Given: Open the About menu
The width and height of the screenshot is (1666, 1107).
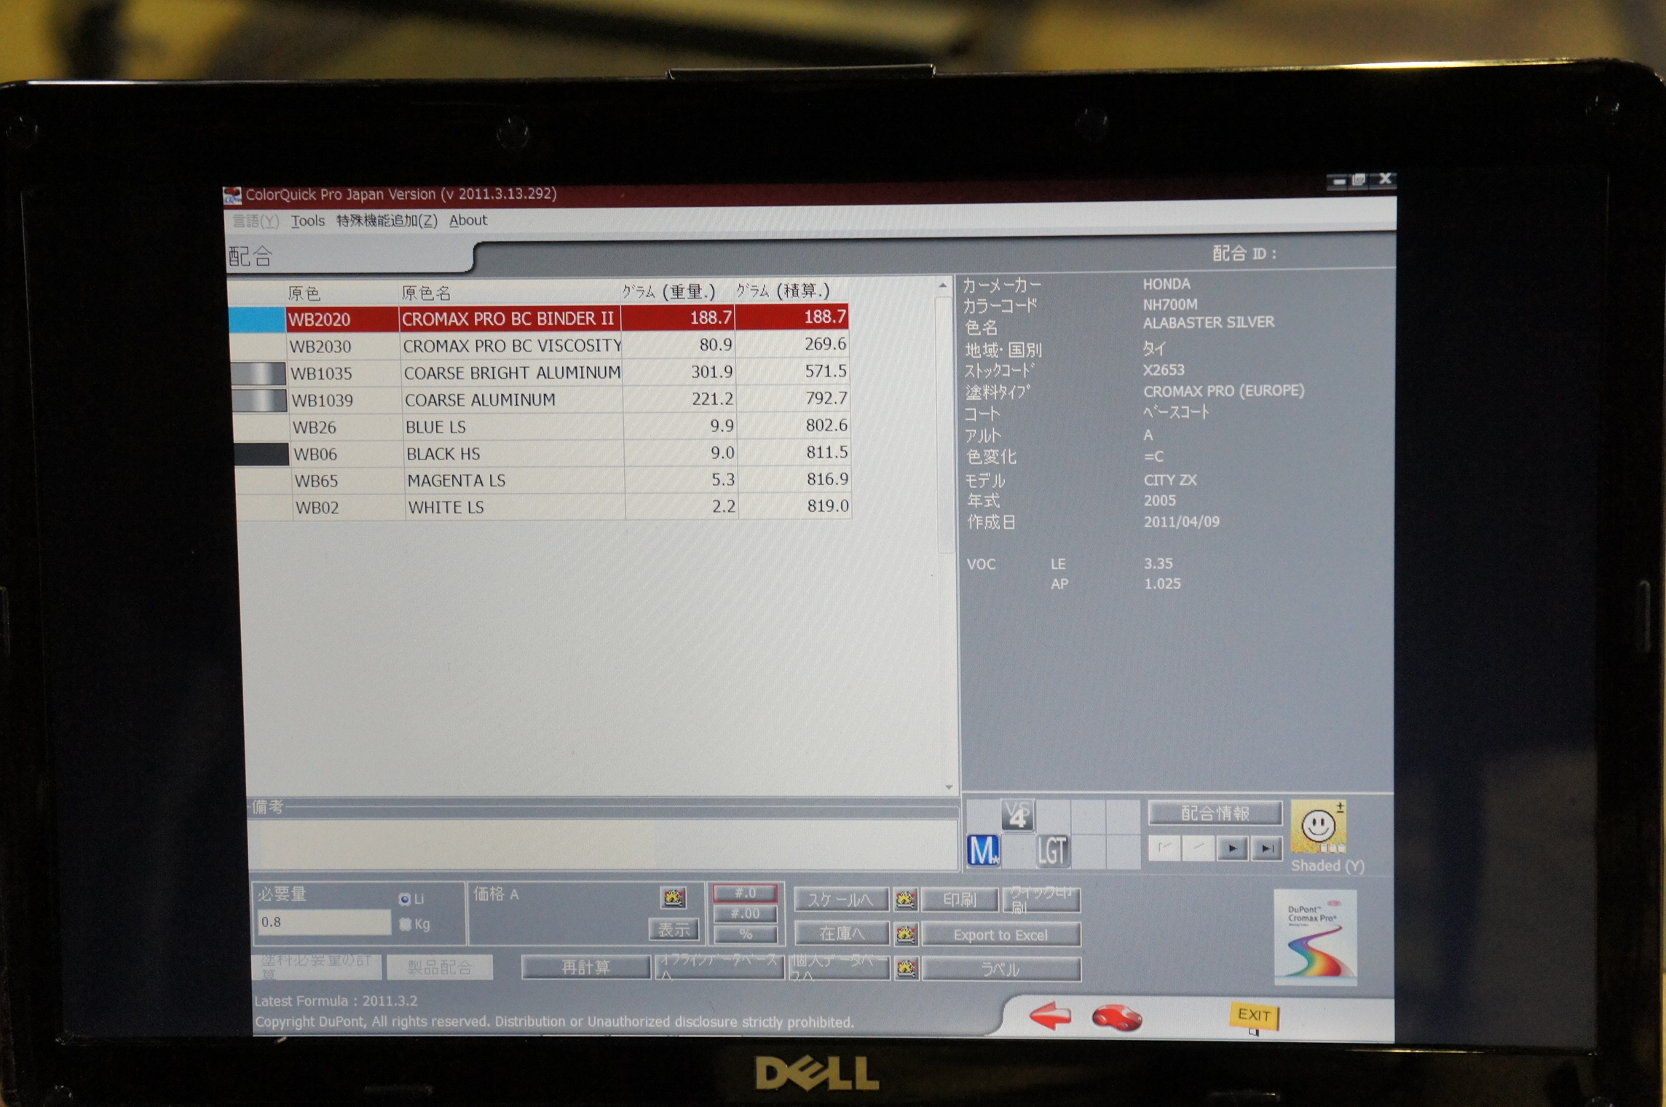Looking at the screenshot, I should [468, 220].
